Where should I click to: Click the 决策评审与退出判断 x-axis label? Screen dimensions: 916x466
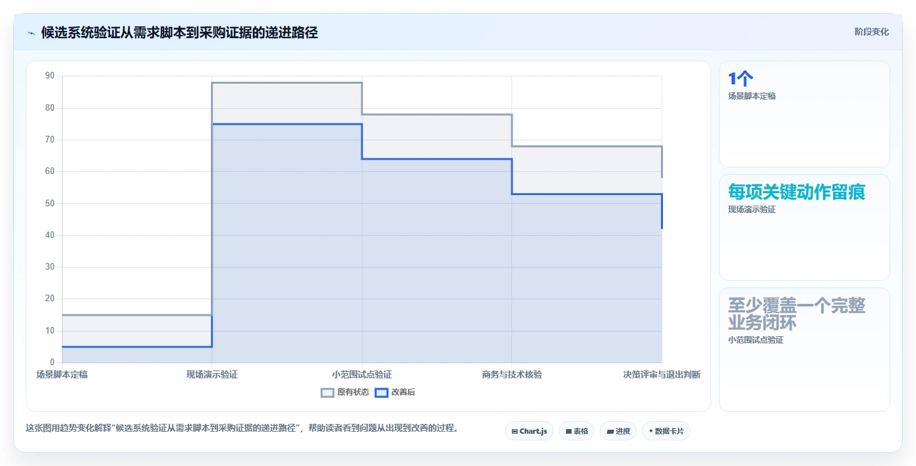[x=662, y=374]
